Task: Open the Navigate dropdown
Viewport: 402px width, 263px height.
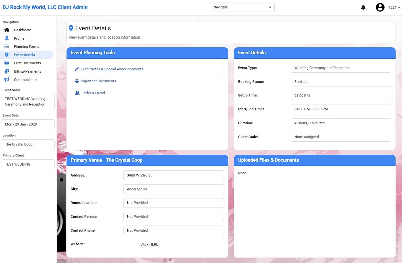Action: 242,7
